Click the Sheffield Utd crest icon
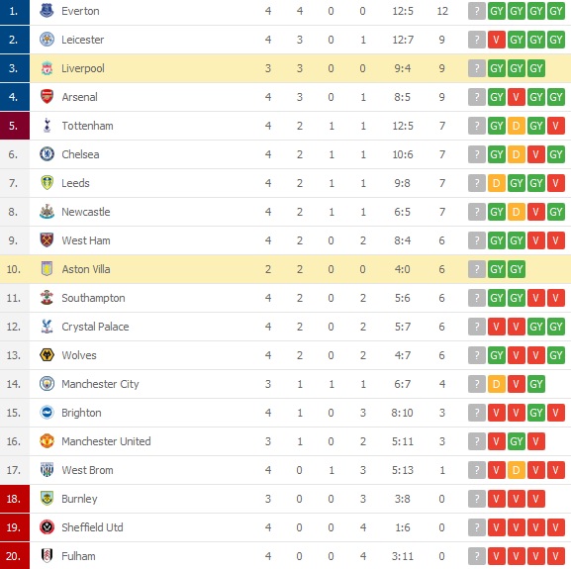Screen dimensions: 571x569 (x=47, y=527)
